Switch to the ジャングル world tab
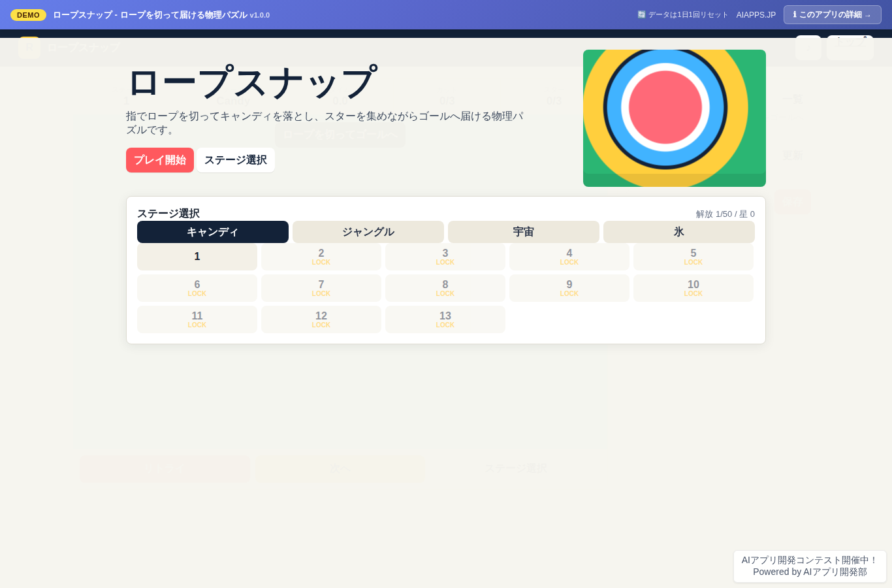The height and width of the screenshot is (588, 892). point(368,232)
